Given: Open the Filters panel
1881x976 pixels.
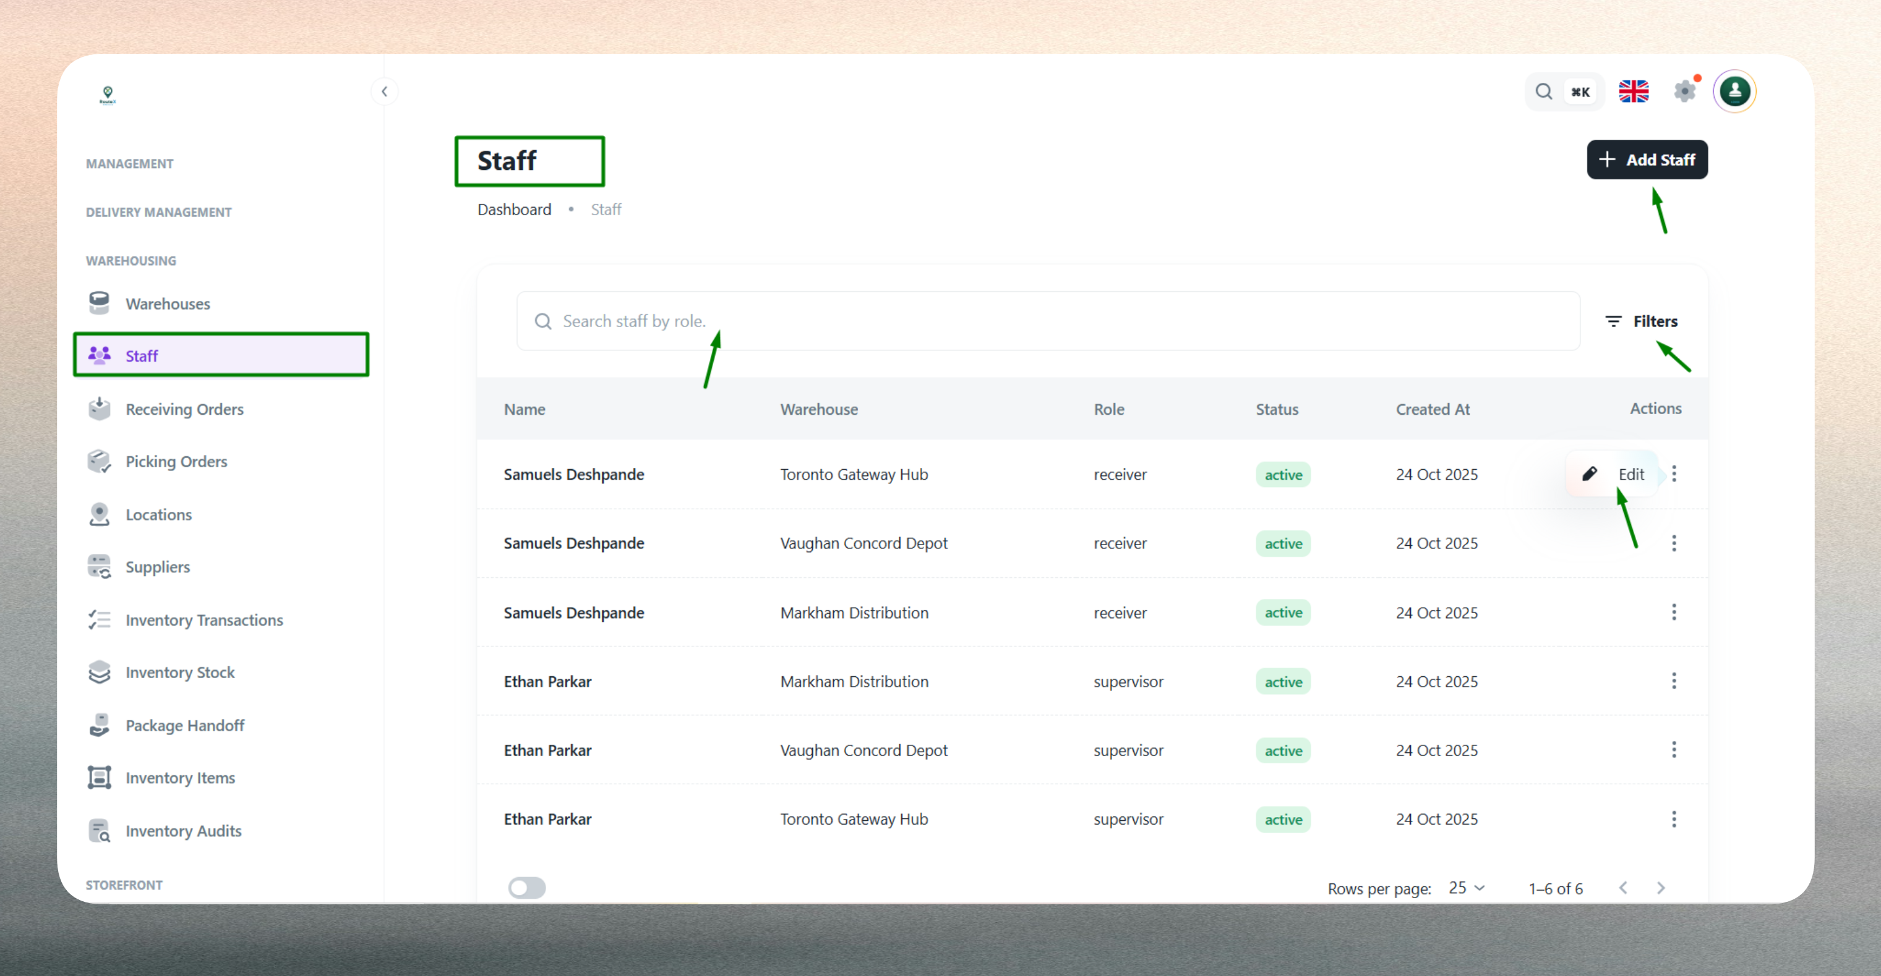Looking at the screenshot, I should pos(1642,321).
